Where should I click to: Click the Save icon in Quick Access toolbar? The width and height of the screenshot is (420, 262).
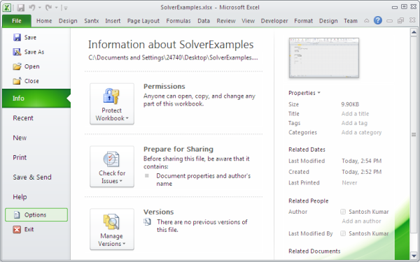click(x=20, y=8)
